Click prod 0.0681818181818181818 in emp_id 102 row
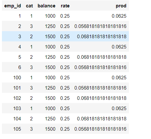The height and width of the screenshot is (139, 151). tap(102, 98)
